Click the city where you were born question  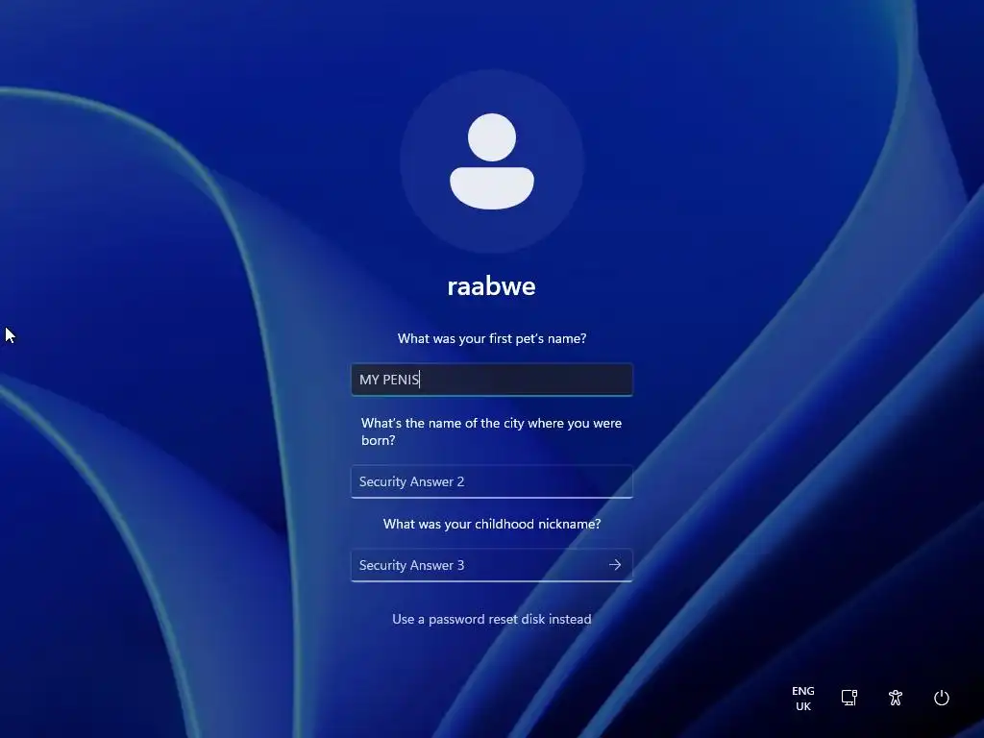(x=491, y=431)
